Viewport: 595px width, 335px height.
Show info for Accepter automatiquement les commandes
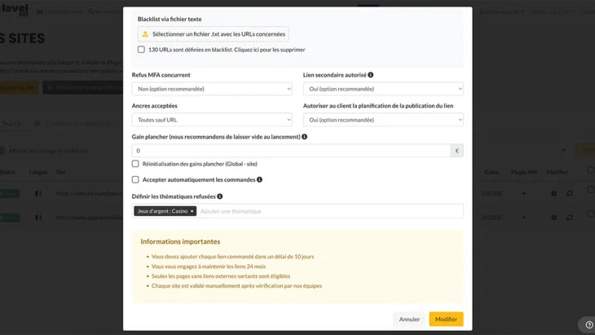259,179
